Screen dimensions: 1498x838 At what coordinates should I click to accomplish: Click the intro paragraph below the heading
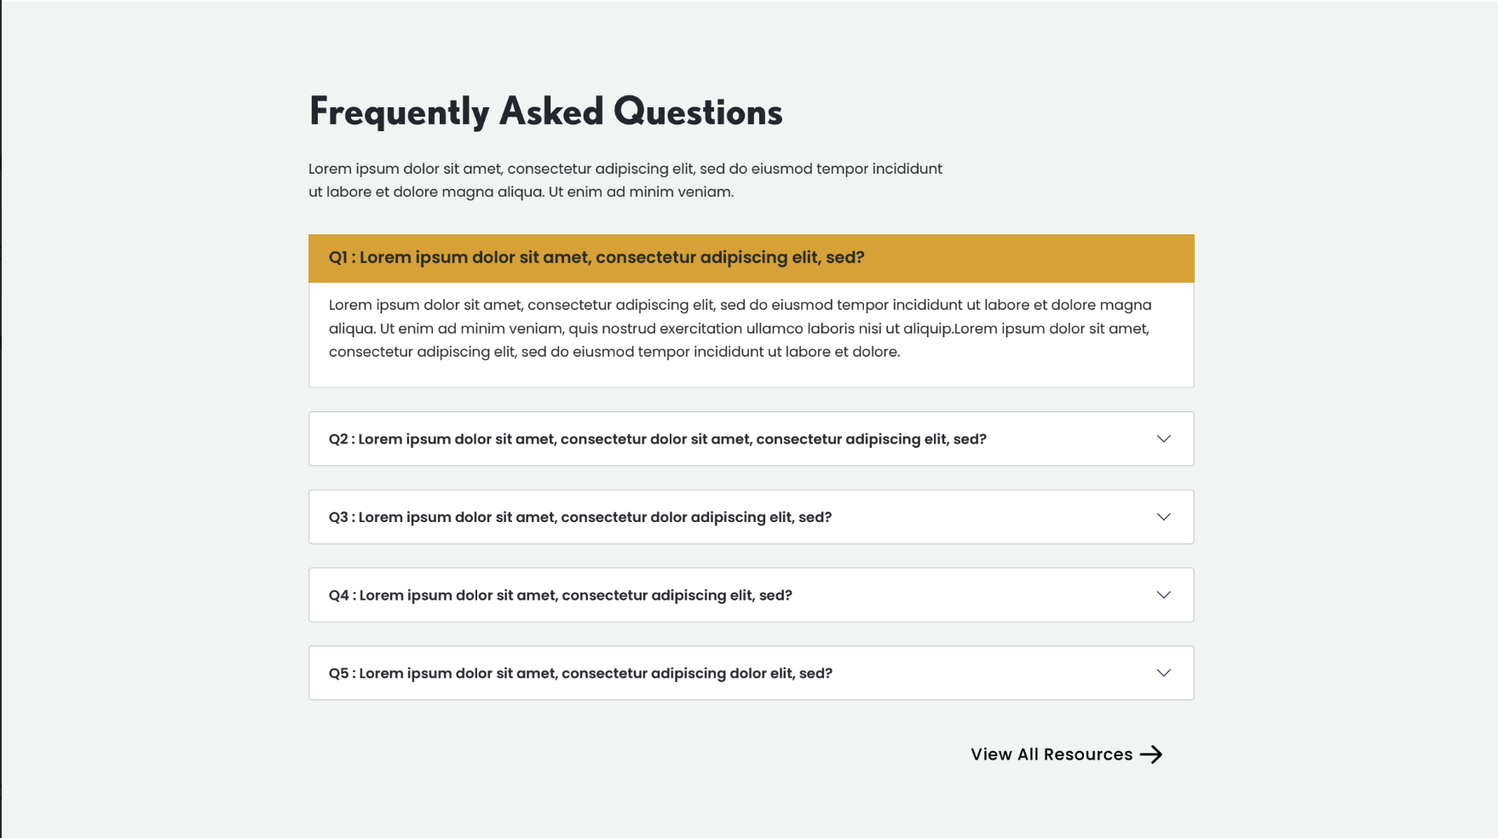point(625,180)
